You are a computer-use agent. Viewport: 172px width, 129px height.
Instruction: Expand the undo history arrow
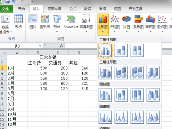click(x=18, y=1)
